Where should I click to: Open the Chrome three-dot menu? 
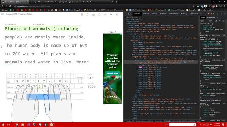[225, 6]
